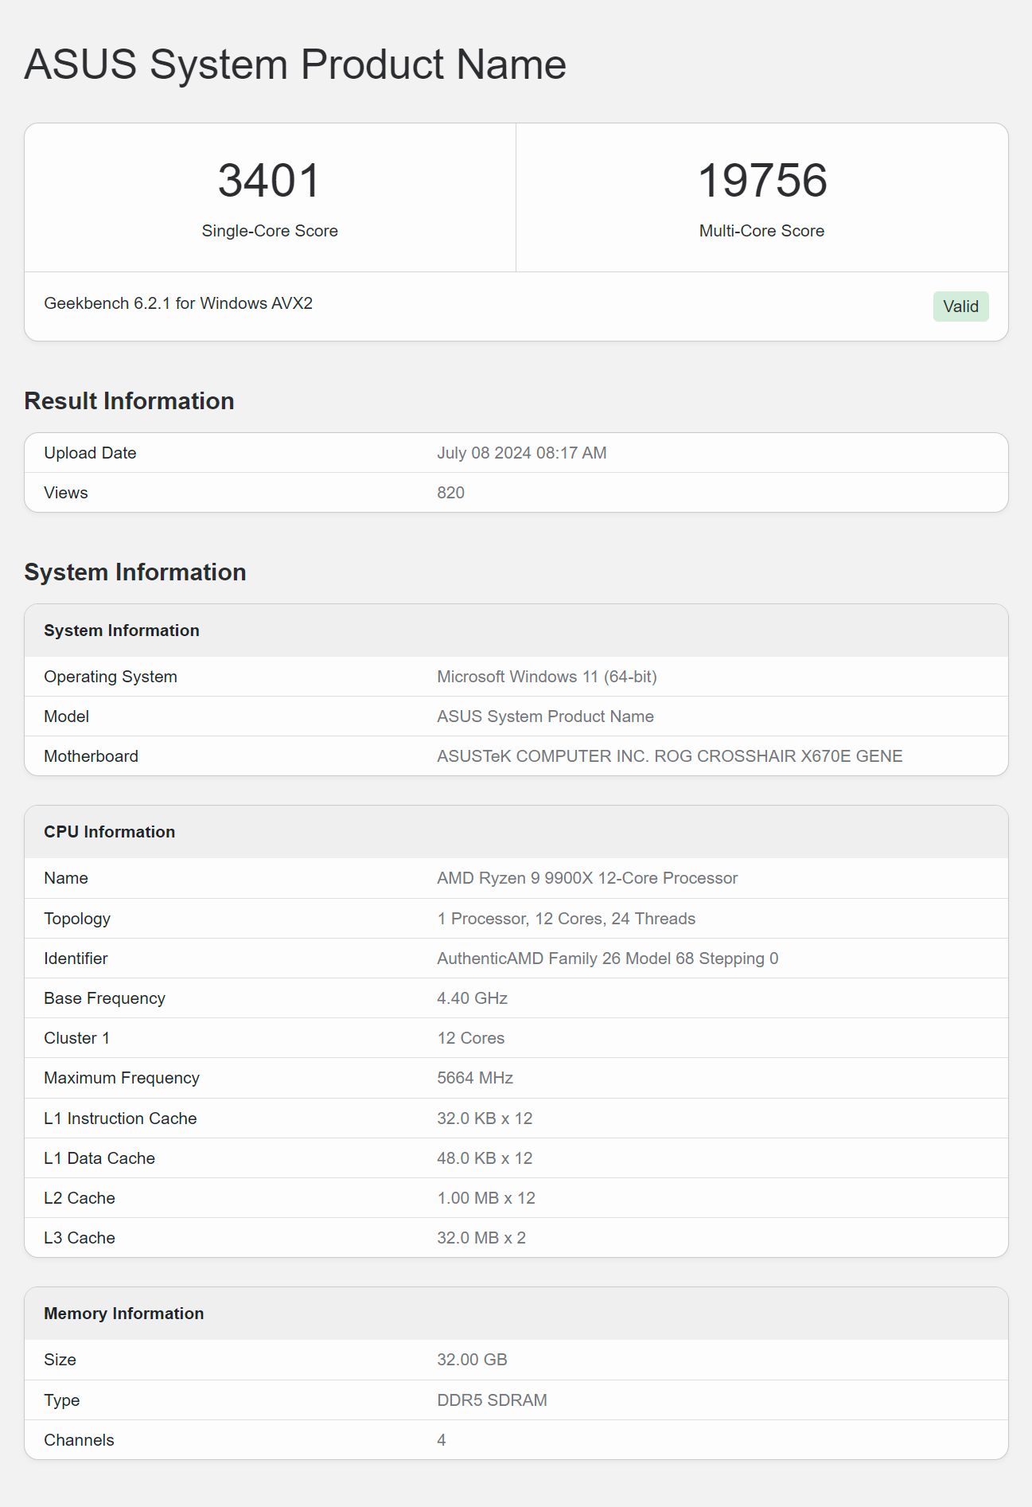
Task: Click the memory 'Type' row label
Action: point(62,1400)
